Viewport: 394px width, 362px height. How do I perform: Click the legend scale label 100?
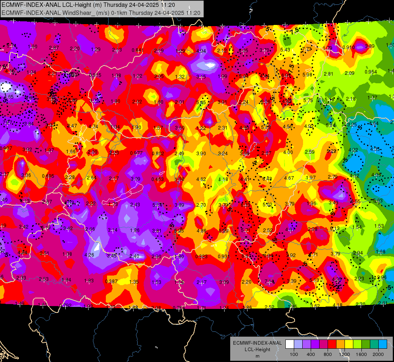point(294,354)
